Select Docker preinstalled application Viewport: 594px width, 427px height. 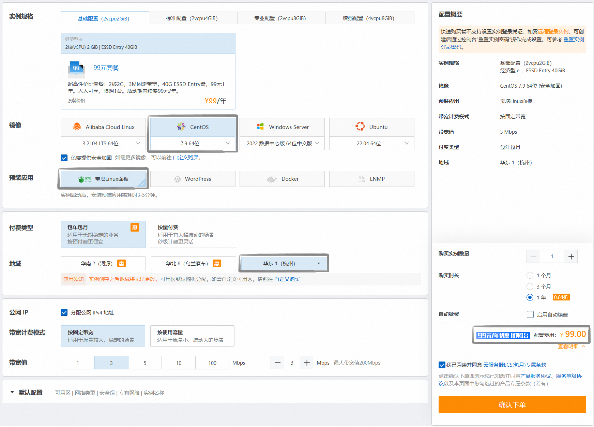point(282,179)
